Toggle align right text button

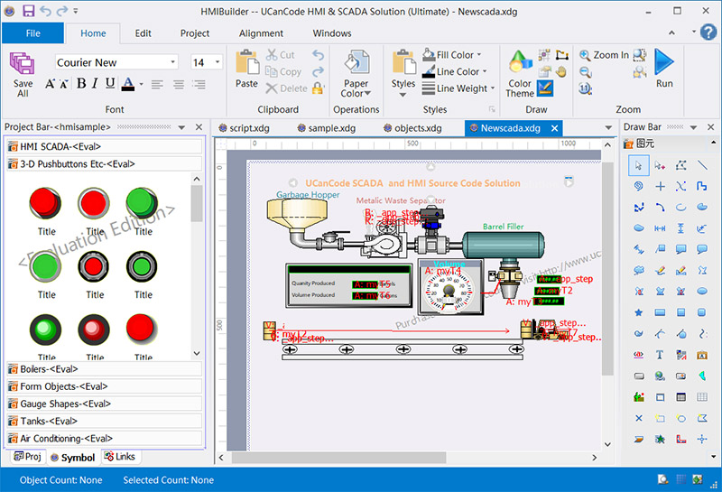click(199, 84)
